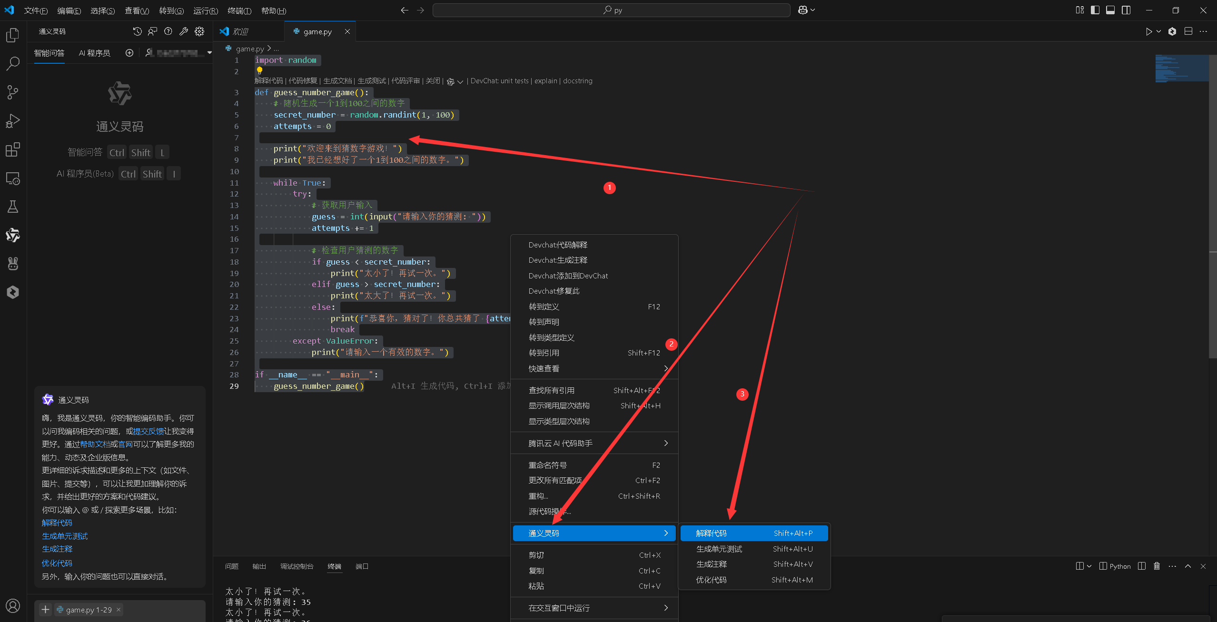This screenshot has height=622, width=1217.
Task: Toggle the primary side bar visibility
Action: [1095, 10]
